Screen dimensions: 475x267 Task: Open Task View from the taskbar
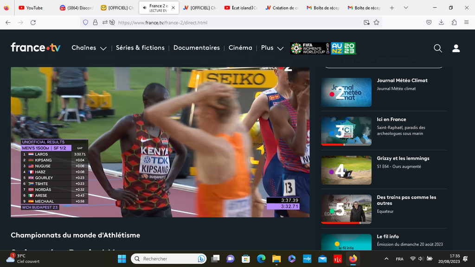pyautogui.click(x=215, y=259)
